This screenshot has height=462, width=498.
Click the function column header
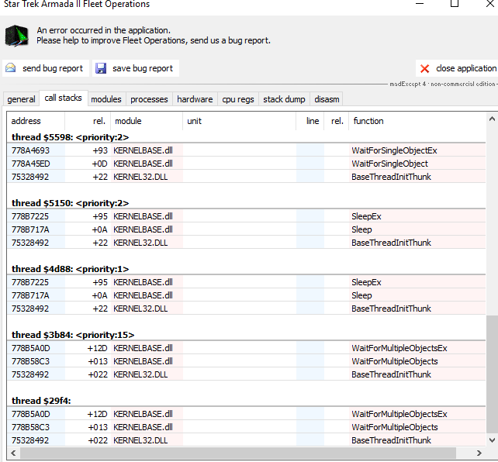(417, 121)
